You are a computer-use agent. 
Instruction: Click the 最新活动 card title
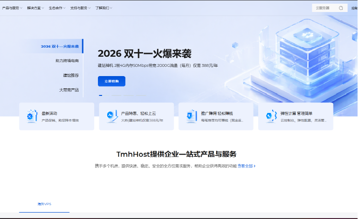[x=49, y=113]
